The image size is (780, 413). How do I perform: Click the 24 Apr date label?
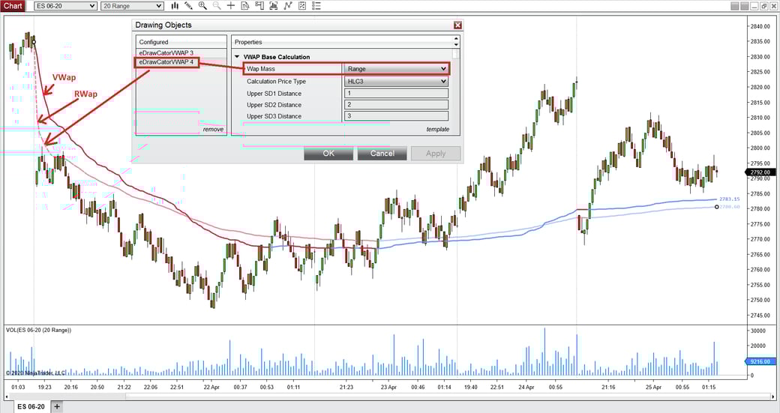pos(526,388)
